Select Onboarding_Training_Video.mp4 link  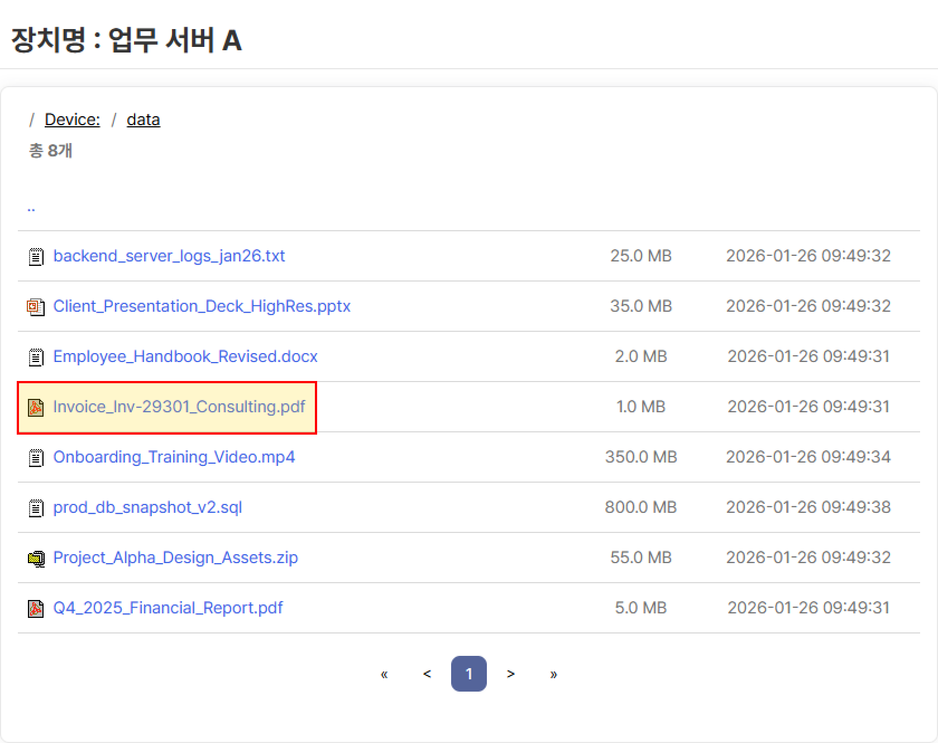pos(174,457)
